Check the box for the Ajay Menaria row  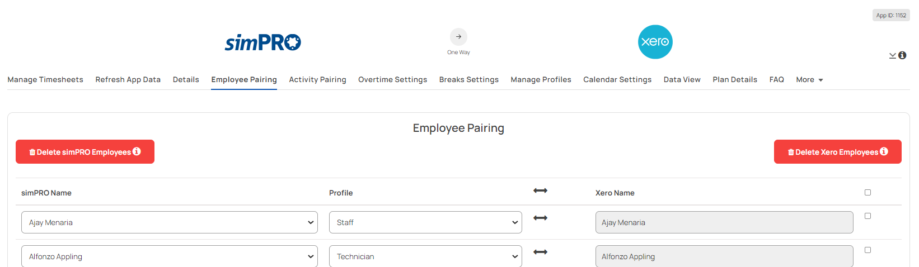click(x=868, y=216)
